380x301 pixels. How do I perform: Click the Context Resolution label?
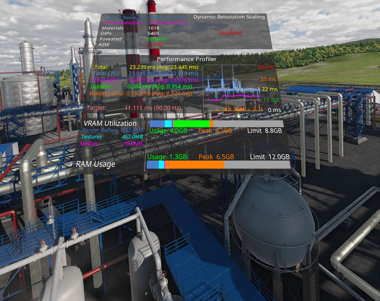(125, 18)
